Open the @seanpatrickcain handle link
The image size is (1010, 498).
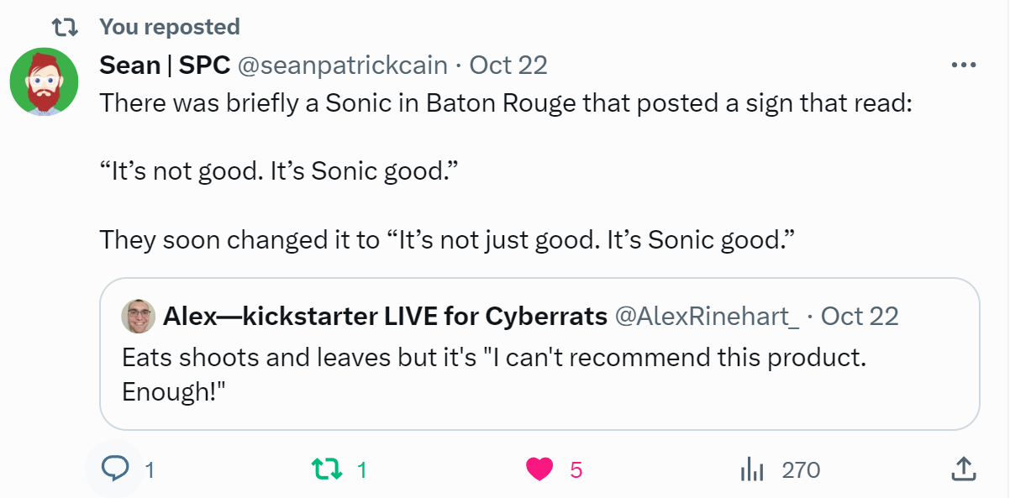343,65
